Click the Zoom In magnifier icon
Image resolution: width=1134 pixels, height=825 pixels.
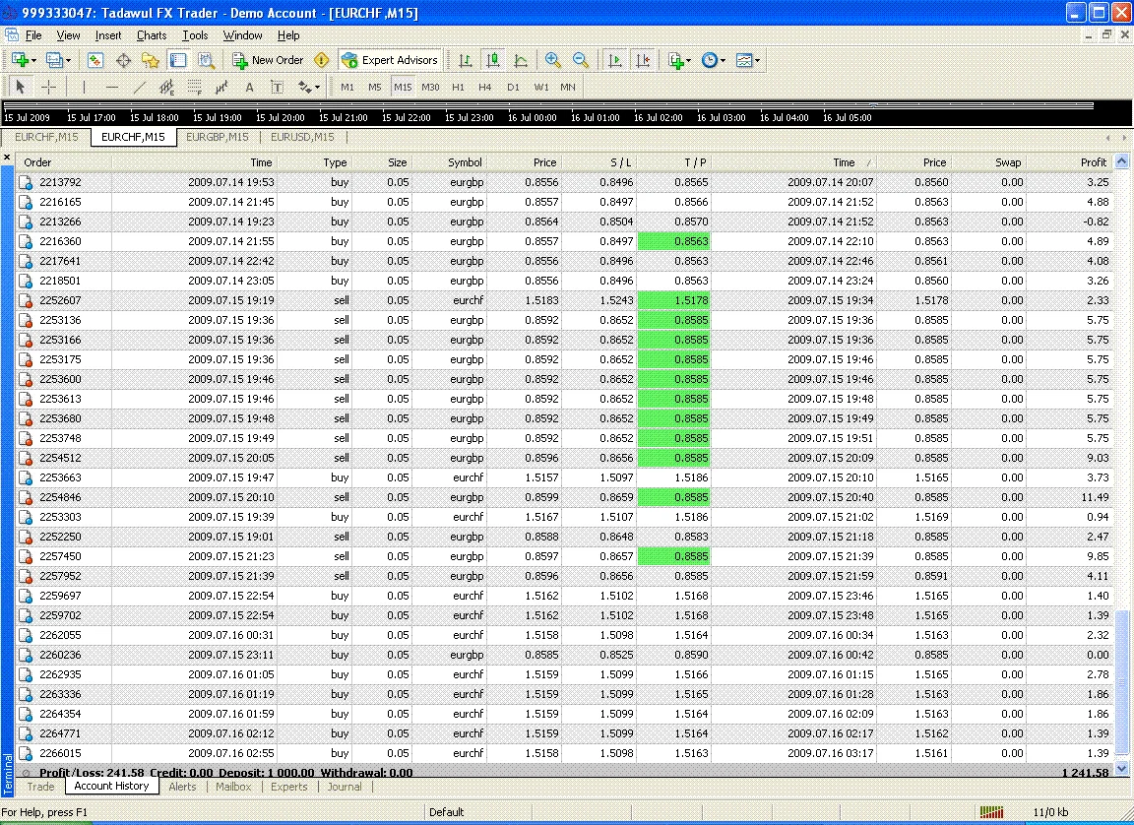point(553,60)
